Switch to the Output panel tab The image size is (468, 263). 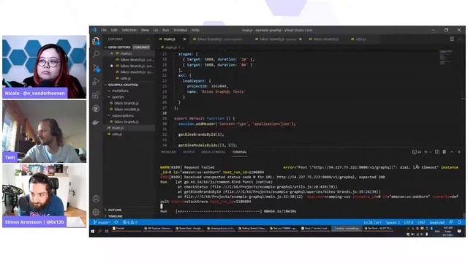[x=189, y=152]
